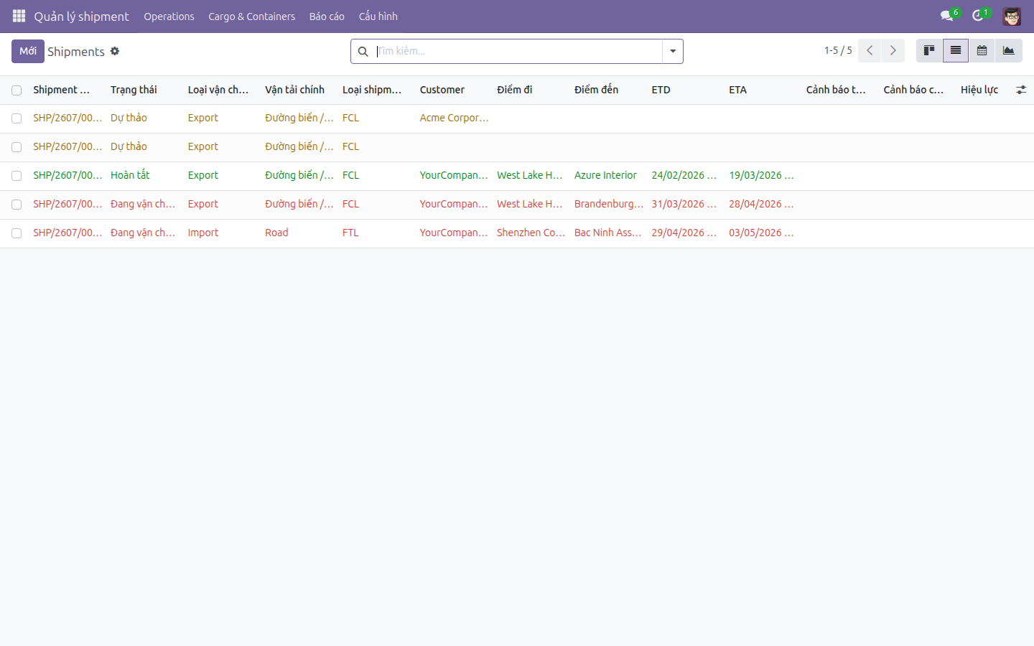Image resolution: width=1034 pixels, height=646 pixels.
Task: Open the gear actions next to Shipments
Action: point(115,52)
